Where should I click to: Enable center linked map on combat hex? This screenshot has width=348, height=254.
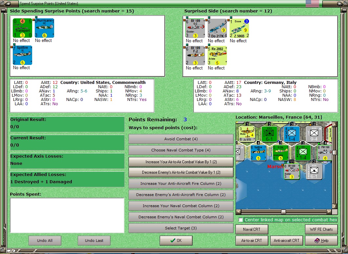tap(240, 220)
